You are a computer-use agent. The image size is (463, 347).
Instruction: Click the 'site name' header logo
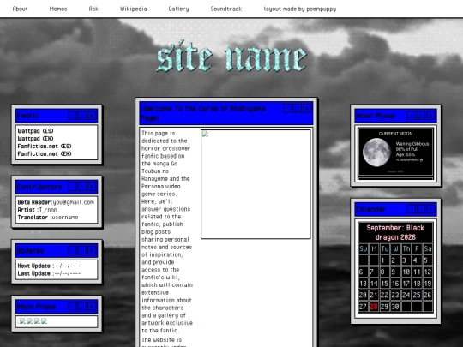(231, 57)
